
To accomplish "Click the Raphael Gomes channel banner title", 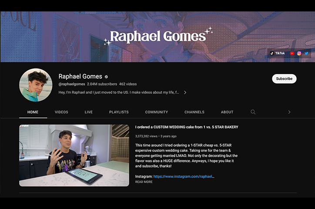I will point(158,37).
